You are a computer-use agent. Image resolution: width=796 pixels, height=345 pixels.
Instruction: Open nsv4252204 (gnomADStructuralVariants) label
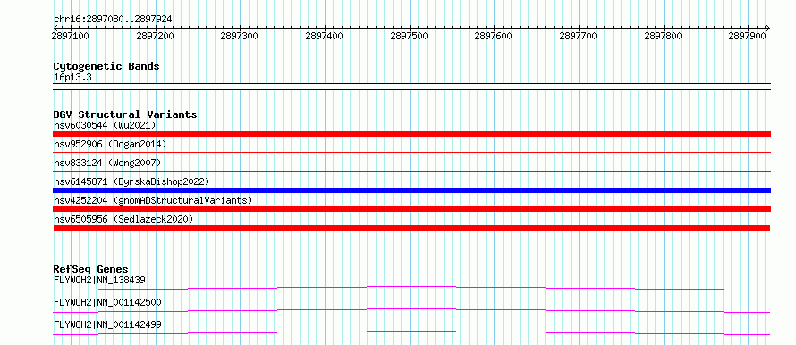click(x=153, y=200)
